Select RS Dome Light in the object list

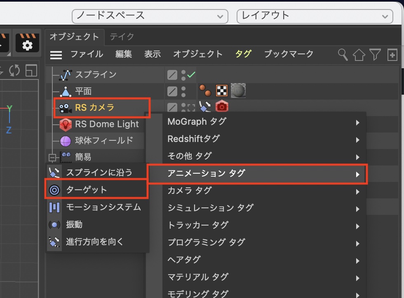pos(106,124)
